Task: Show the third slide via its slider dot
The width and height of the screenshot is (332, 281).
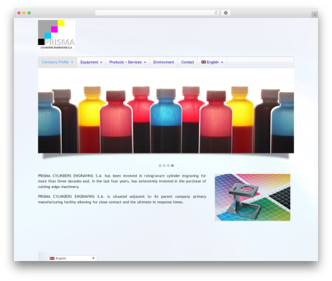Action: 168,165
